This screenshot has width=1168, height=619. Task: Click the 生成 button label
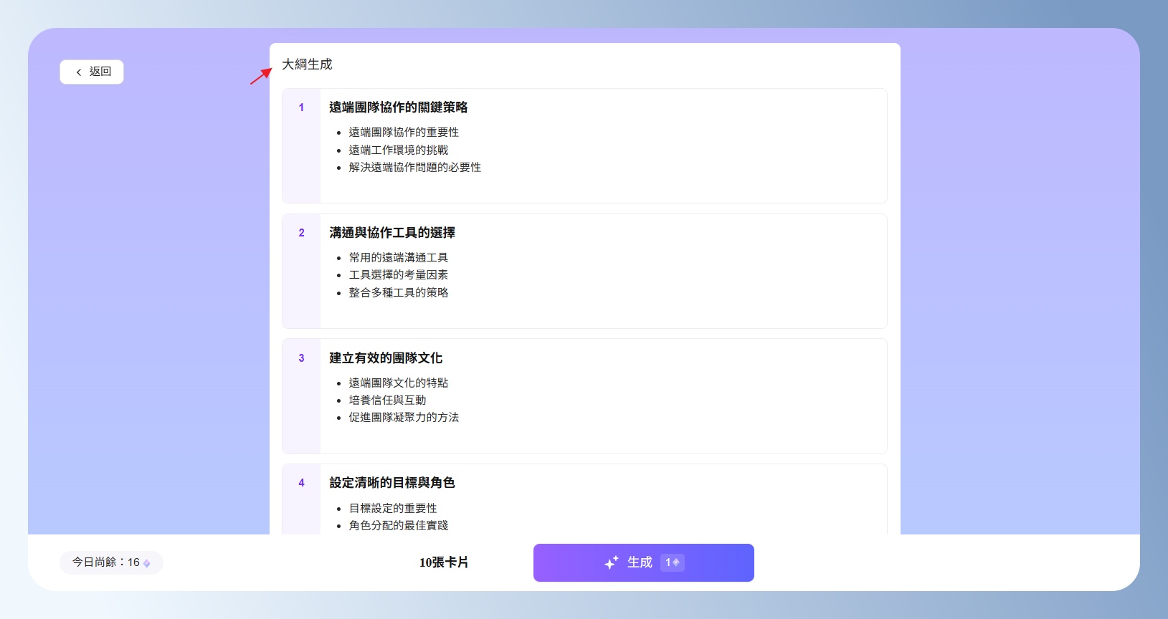tap(640, 562)
